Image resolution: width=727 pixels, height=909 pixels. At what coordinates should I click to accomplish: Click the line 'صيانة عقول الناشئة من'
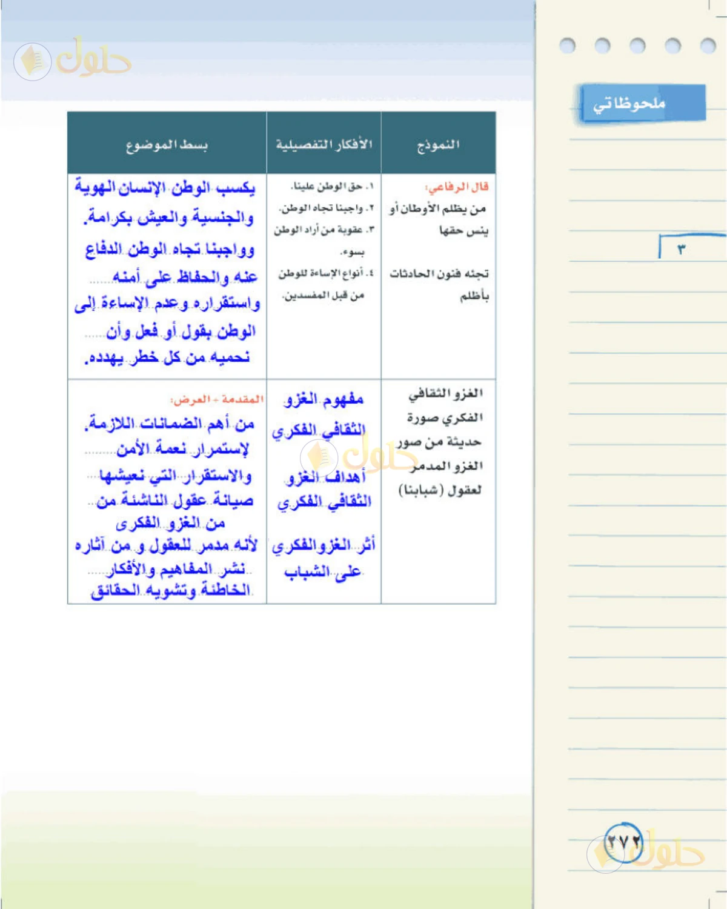(x=175, y=501)
